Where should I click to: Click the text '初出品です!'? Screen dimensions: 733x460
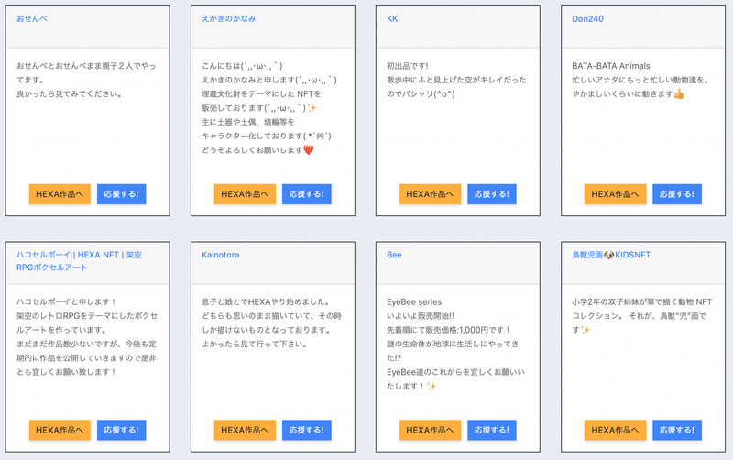408,66
